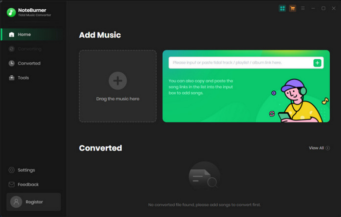Minimize the NoteBurner window
Screen dimensions: 341x217
[x=313, y=8]
